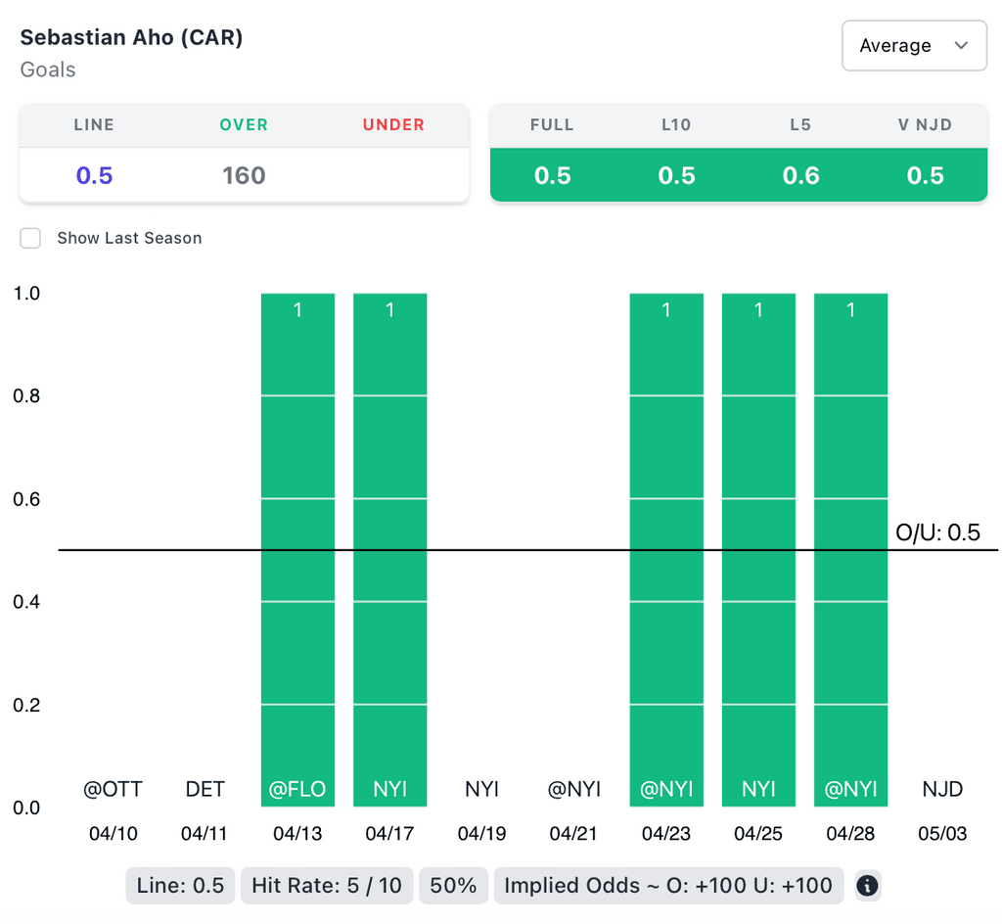Click the 04/28 @NYI green bar

pos(850,549)
